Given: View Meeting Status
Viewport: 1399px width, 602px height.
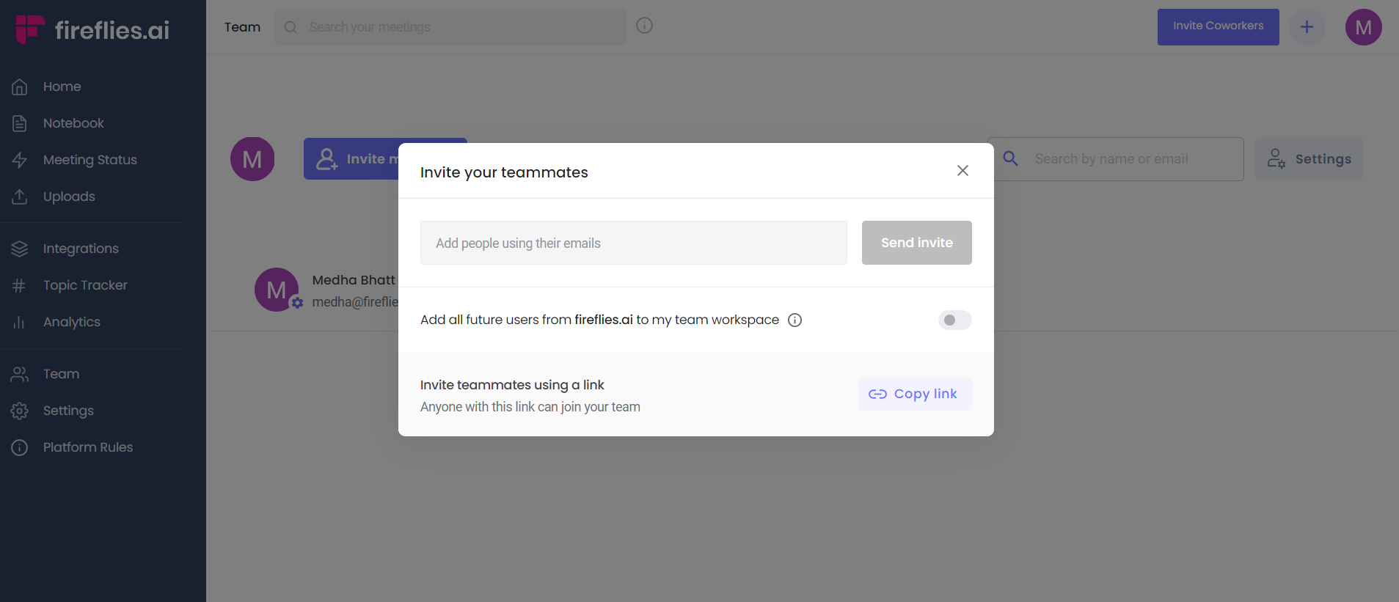Looking at the screenshot, I should click(x=90, y=159).
